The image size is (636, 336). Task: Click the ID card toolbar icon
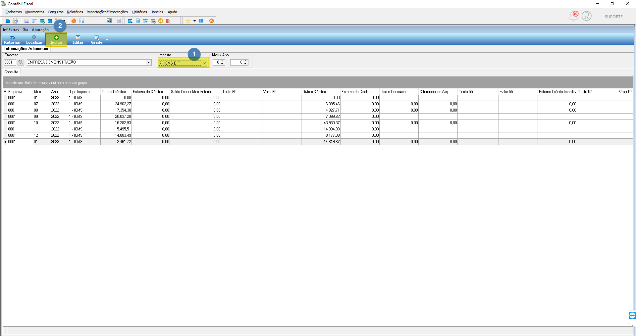coord(27,21)
